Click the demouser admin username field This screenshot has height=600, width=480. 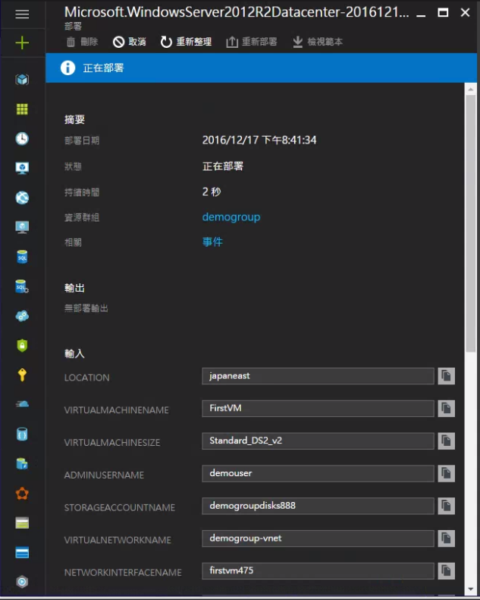pyautogui.click(x=318, y=473)
